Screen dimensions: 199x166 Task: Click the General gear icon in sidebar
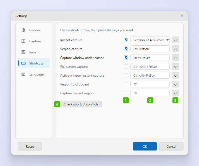[23, 30]
